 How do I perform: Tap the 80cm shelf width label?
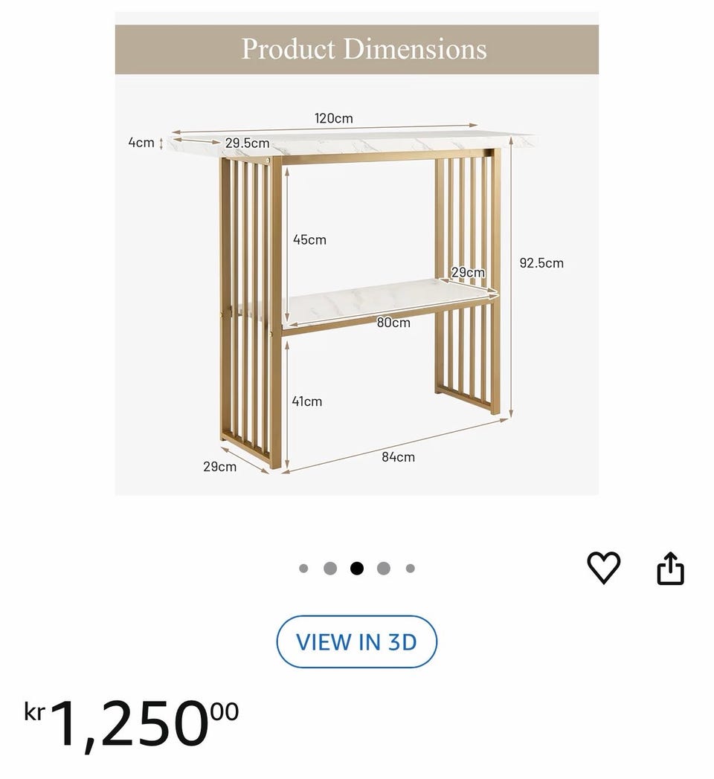(x=393, y=323)
